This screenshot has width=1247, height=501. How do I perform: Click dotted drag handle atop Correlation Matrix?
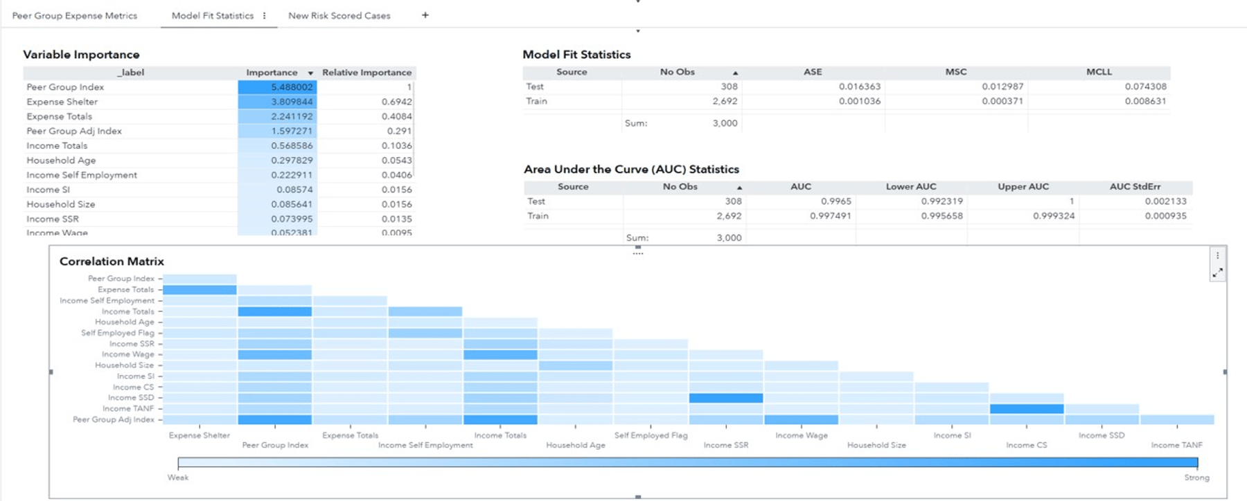[x=637, y=253]
